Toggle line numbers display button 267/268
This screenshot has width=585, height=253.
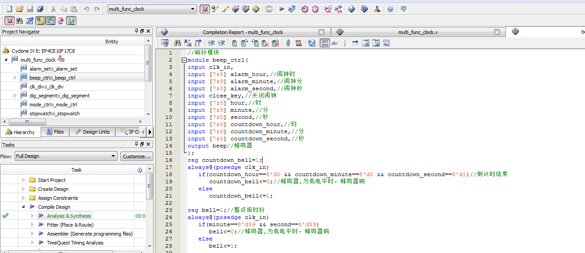[325, 43]
